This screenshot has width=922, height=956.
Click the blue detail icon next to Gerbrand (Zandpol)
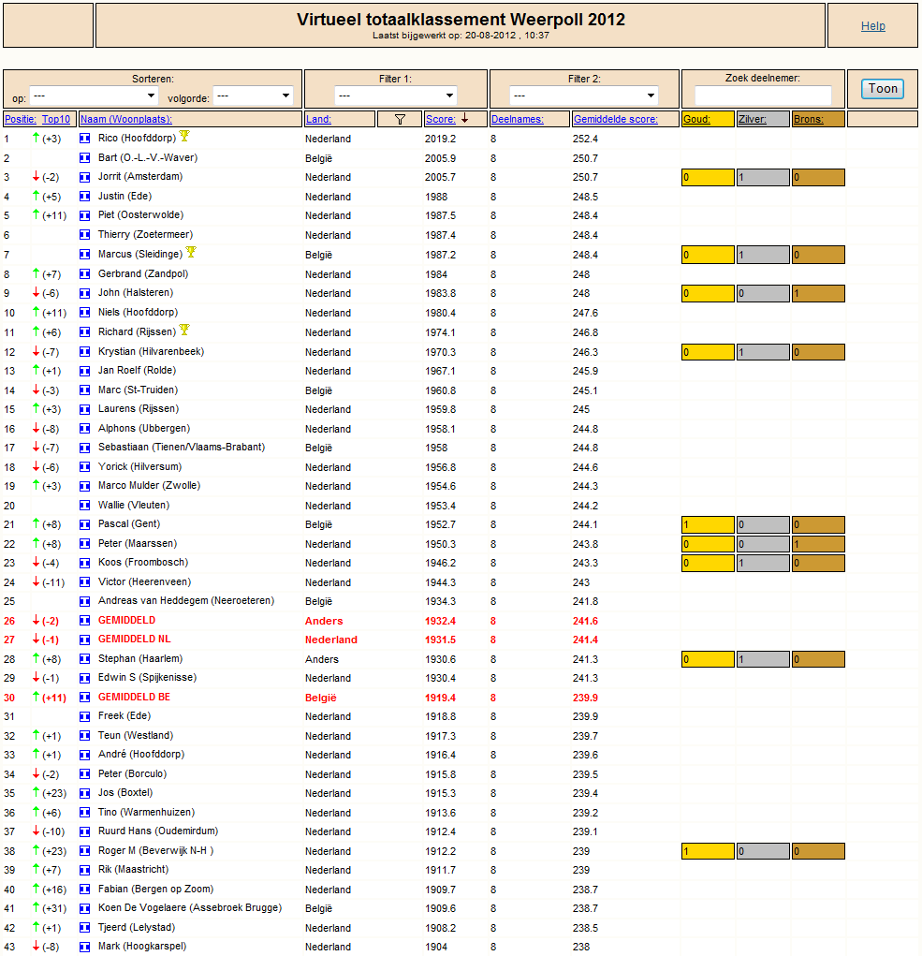(84, 273)
